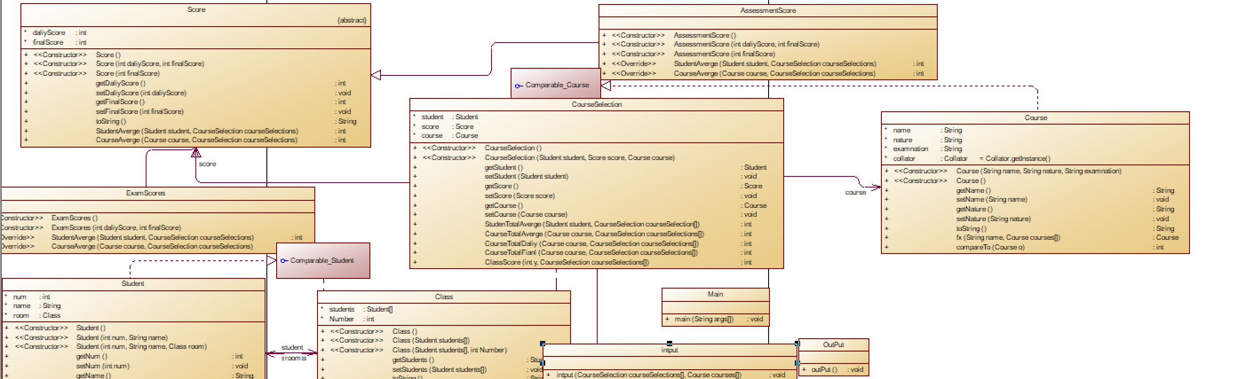The width and height of the screenshot is (1257, 379).
Task: Select the intput class title
Action: coord(670,350)
